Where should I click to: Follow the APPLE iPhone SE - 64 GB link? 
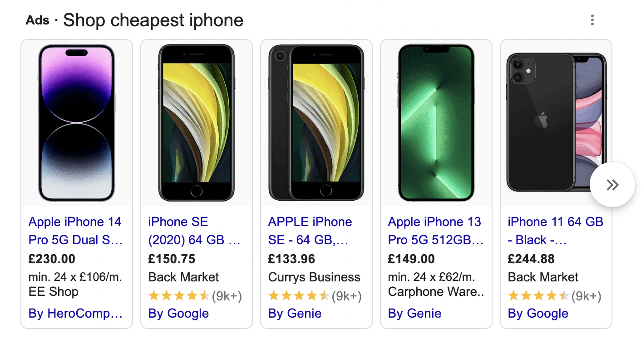[310, 231]
